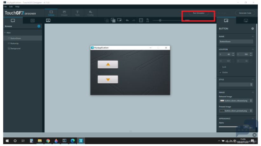This screenshot has height=146, width=261.
Task: Add a new screen with blue plus
Action: pyautogui.click(x=39, y=26)
